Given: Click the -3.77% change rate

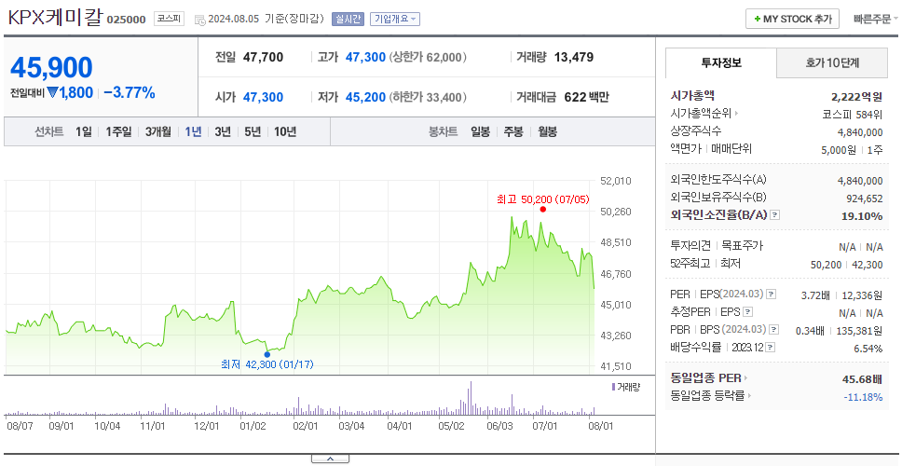Looking at the screenshot, I should 130,92.
